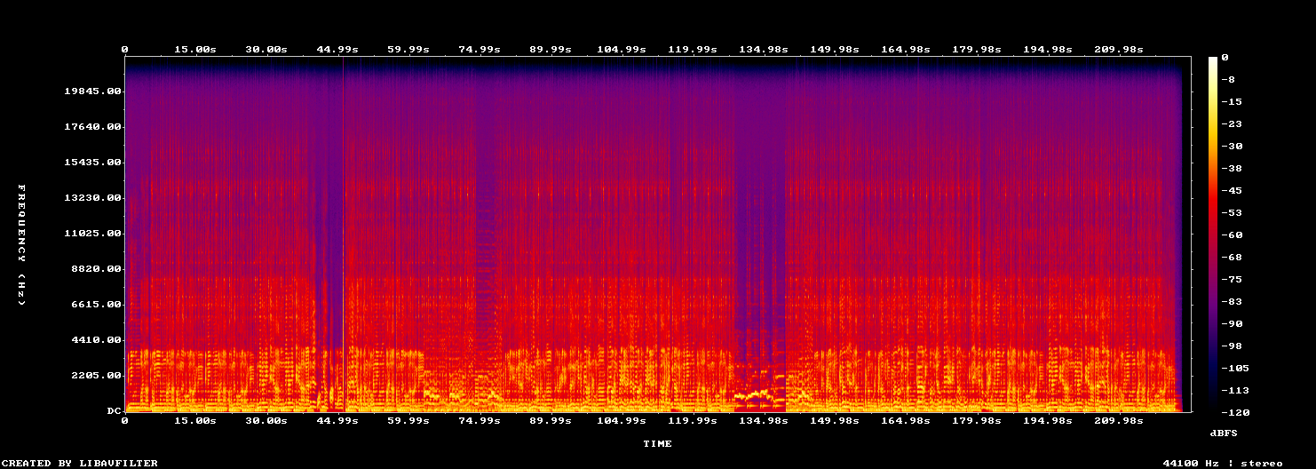Image resolution: width=1316 pixels, height=469 pixels.
Task: Select the 2205.00 frequency label
Action: pos(96,376)
